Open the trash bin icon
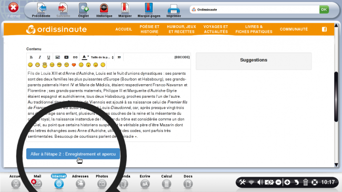Viewport: 342px width, 192px height. 305,182
